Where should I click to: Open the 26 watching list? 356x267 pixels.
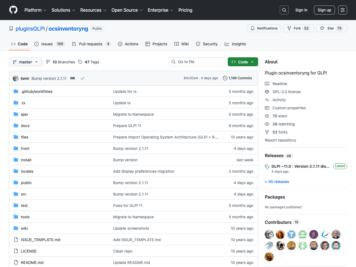(283, 124)
